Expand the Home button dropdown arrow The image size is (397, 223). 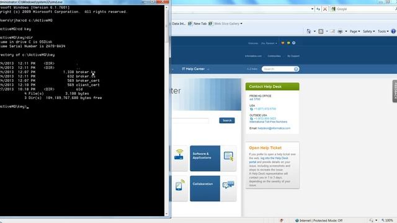pos(314,32)
